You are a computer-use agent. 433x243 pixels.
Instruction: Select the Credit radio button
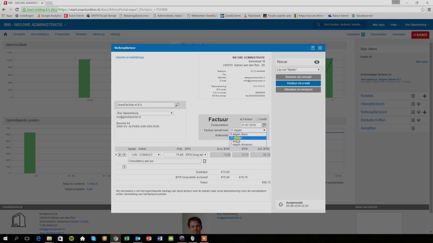[257, 119]
